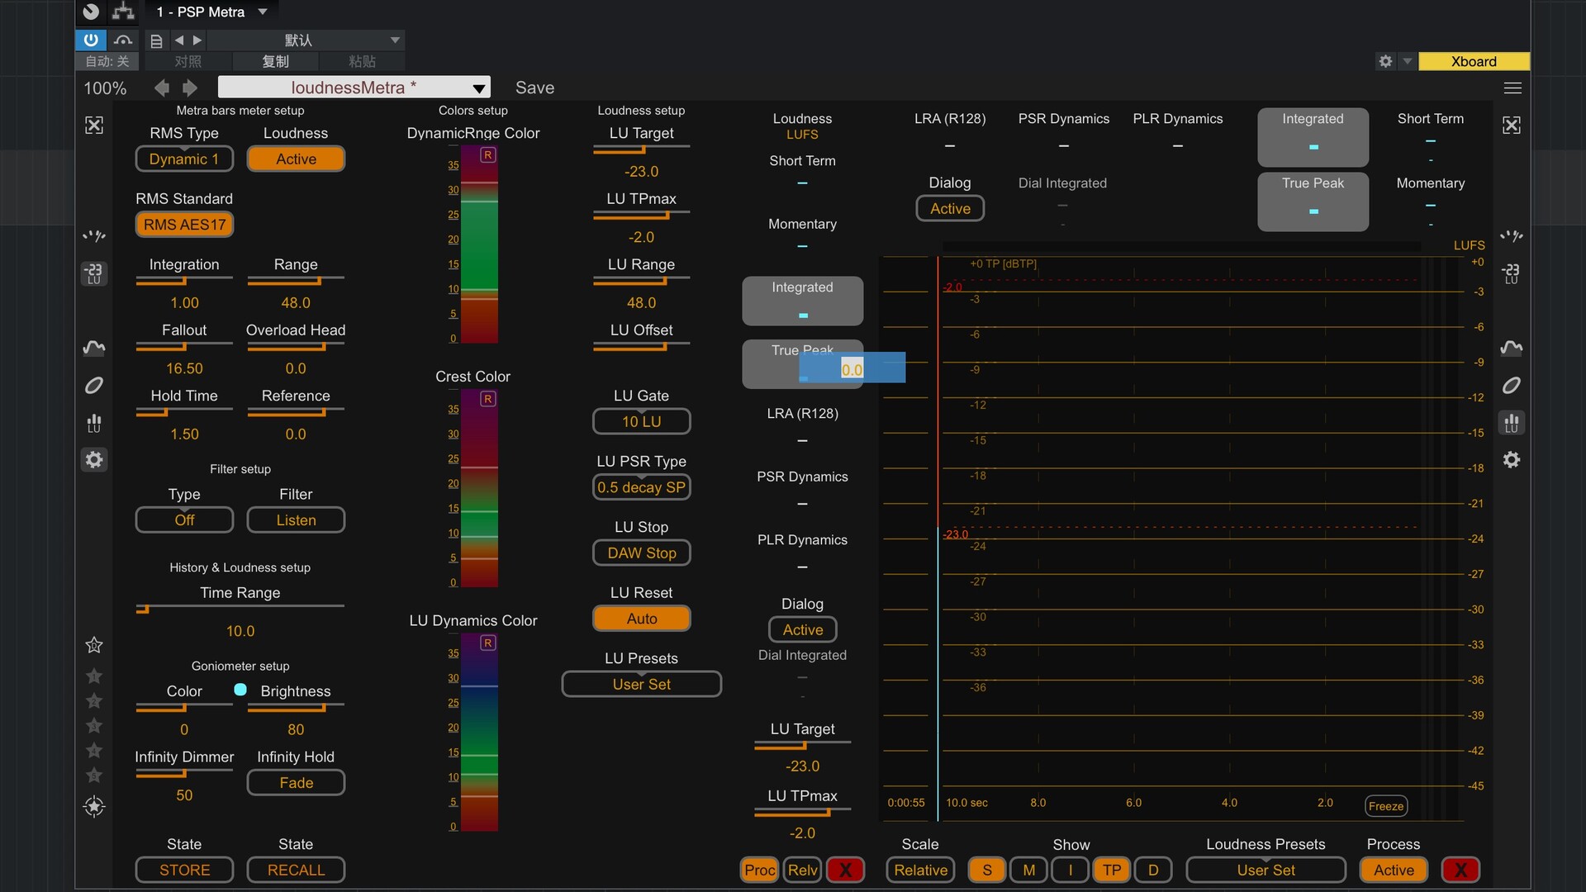Click the 粘贴 paste menu item
This screenshot has width=1586, height=892.
pos(362,61)
